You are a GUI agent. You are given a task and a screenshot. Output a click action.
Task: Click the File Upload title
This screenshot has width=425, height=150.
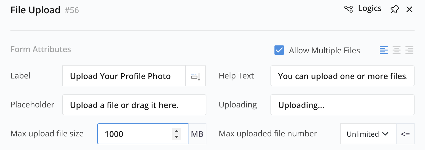point(35,10)
